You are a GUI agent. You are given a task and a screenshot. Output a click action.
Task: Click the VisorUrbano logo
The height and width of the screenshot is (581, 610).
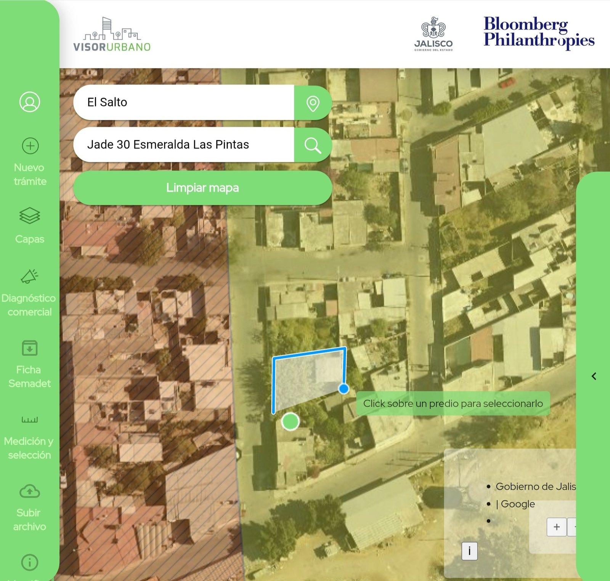click(x=112, y=35)
